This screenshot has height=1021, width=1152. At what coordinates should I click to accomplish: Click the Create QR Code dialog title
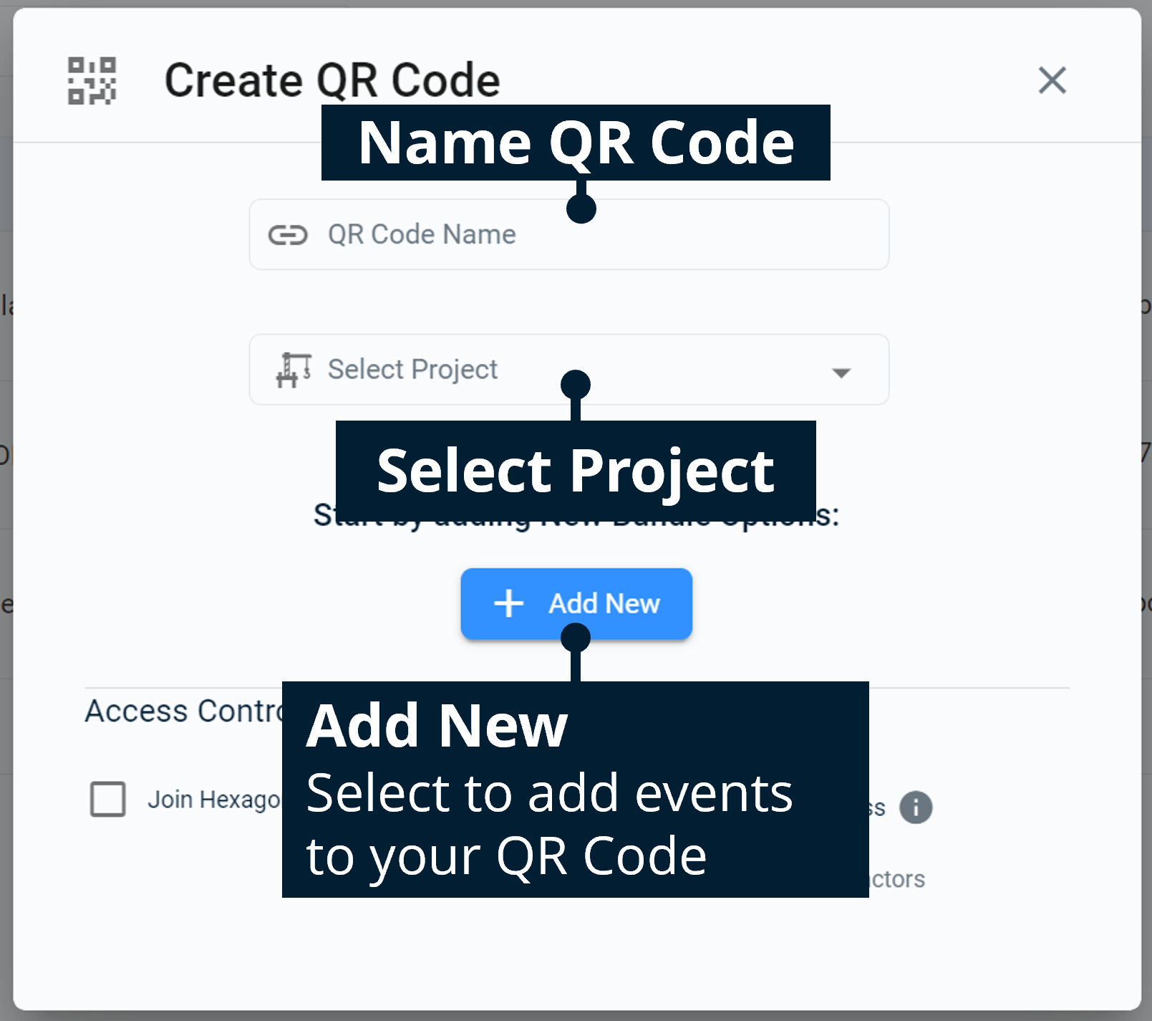[332, 80]
